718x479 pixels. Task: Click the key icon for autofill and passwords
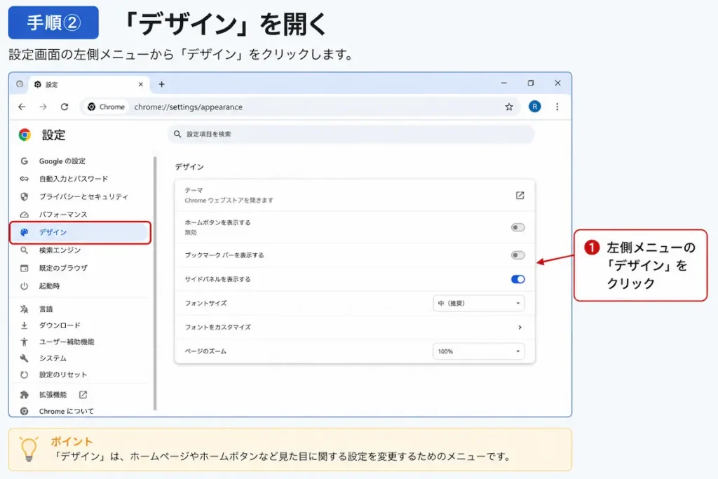tap(25, 179)
